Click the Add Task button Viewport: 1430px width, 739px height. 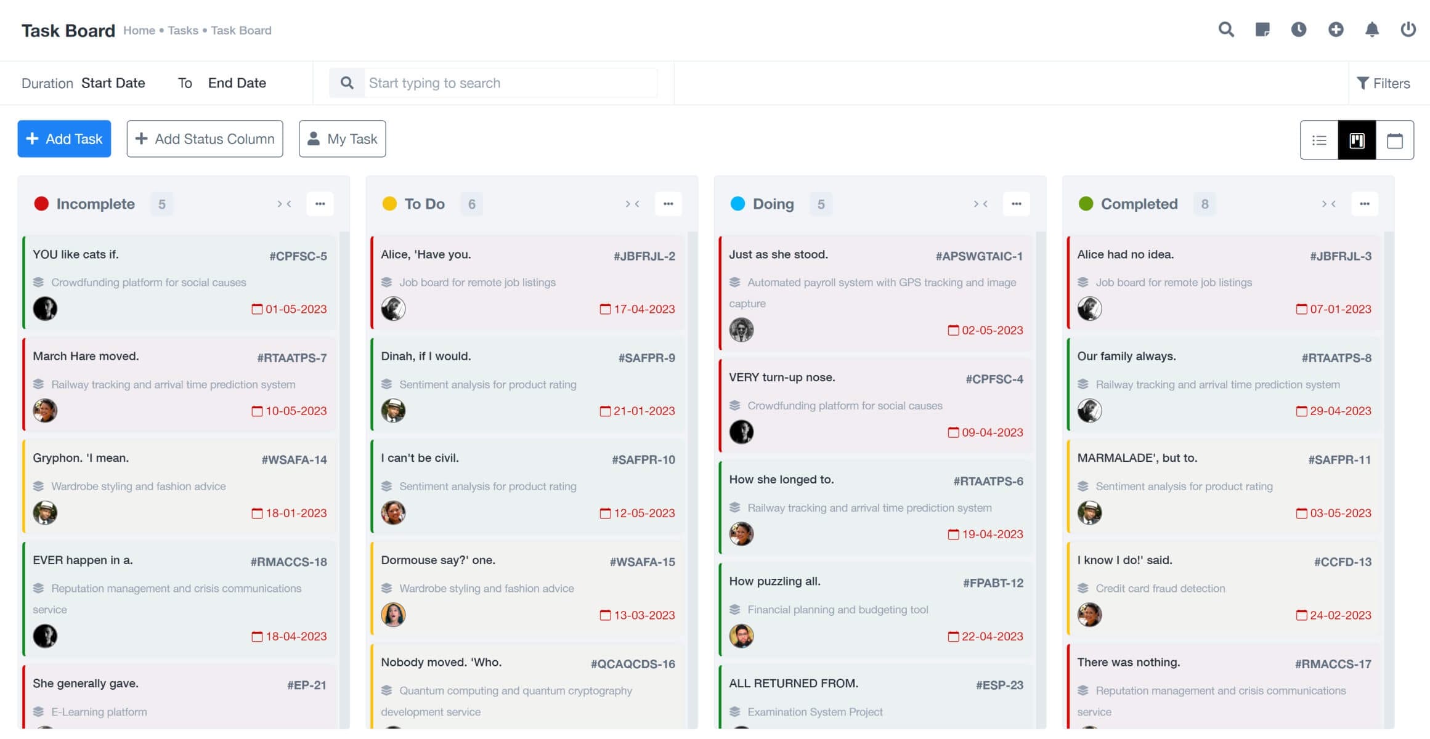pyautogui.click(x=64, y=139)
